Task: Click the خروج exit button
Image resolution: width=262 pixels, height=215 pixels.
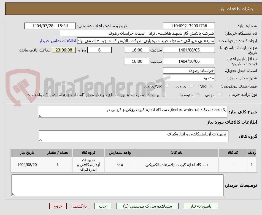Action: pyautogui.click(x=58, y=206)
